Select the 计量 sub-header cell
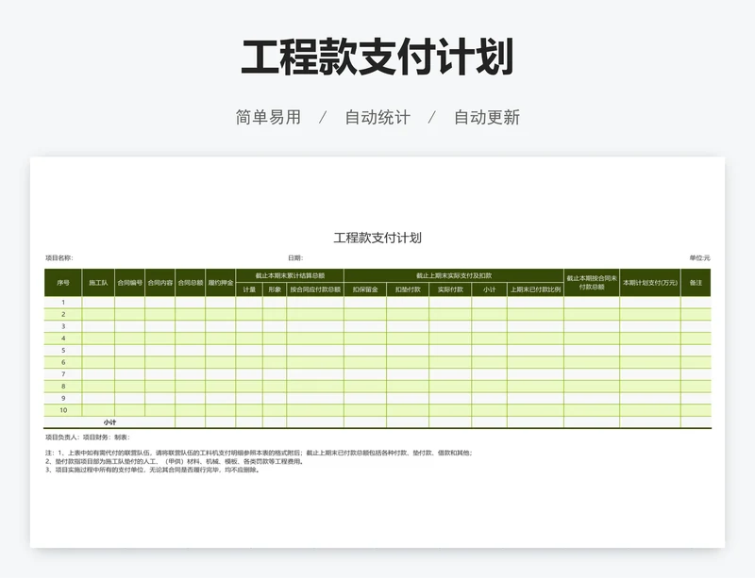Screen dimensions: 755x578 click(249, 290)
